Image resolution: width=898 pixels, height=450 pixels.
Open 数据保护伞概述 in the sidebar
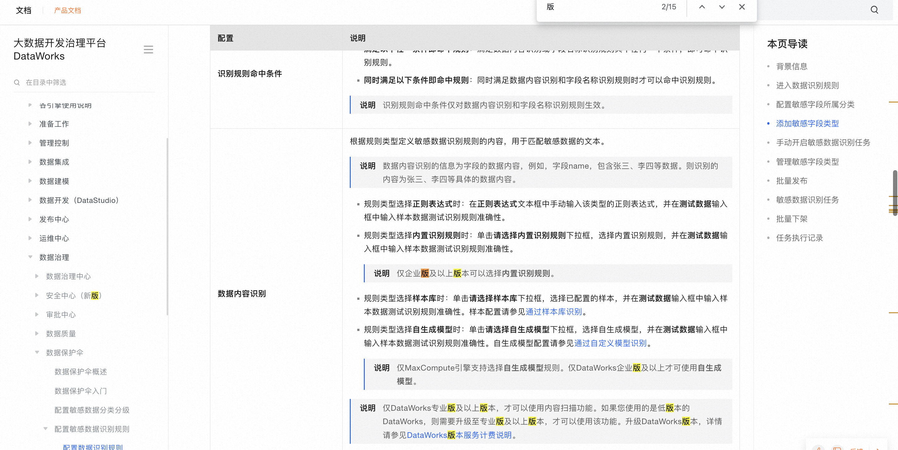tap(81, 372)
